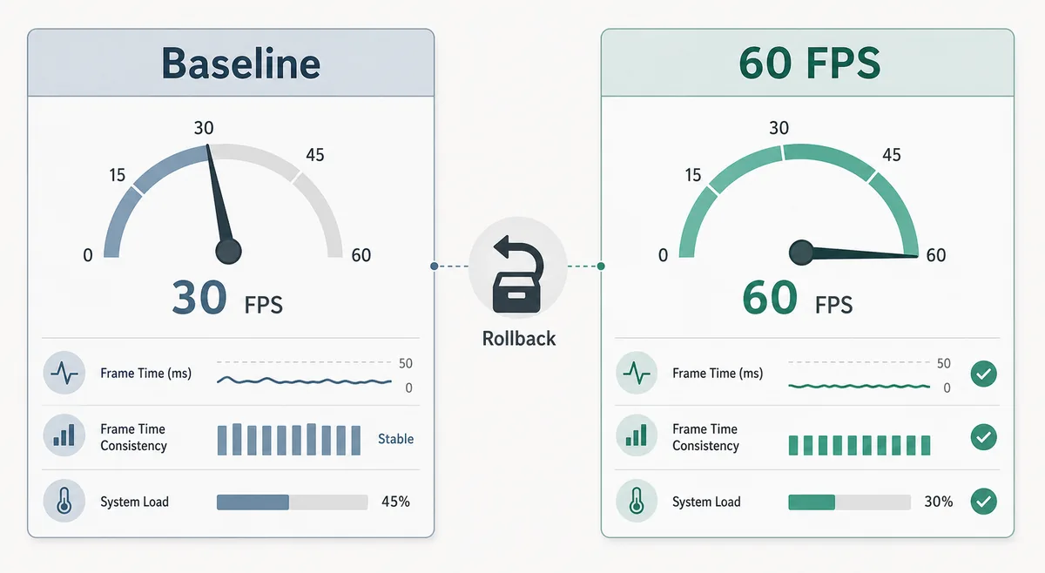Click Baseline System Load label
Screen dimensions: 1045x573
[x=134, y=502]
